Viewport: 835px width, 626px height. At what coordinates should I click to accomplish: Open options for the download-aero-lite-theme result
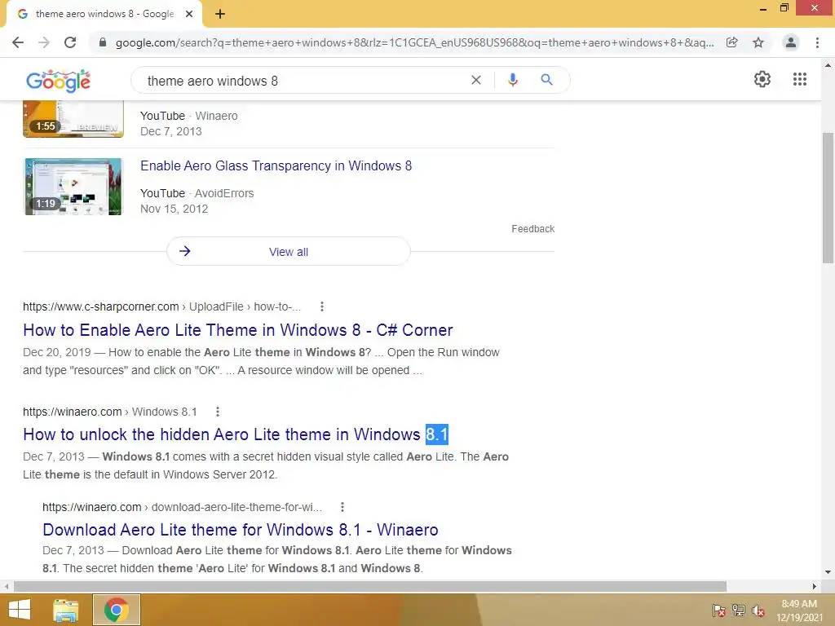coord(342,507)
